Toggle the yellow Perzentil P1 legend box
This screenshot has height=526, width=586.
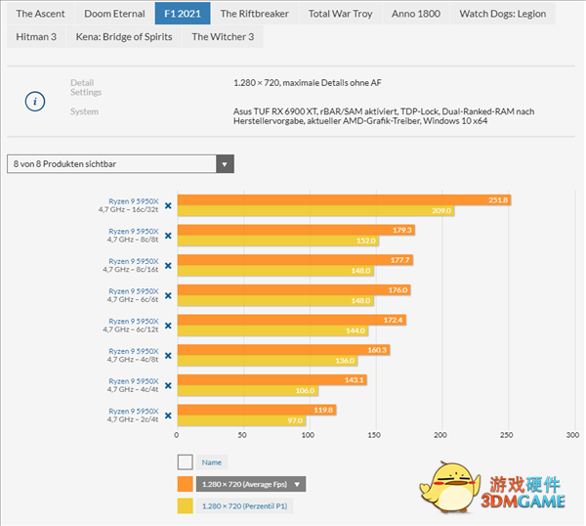pyautogui.click(x=185, y=505)
